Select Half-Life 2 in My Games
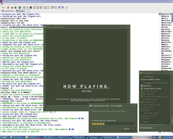Screen dimensions: 173x139 tap(147, 86)
